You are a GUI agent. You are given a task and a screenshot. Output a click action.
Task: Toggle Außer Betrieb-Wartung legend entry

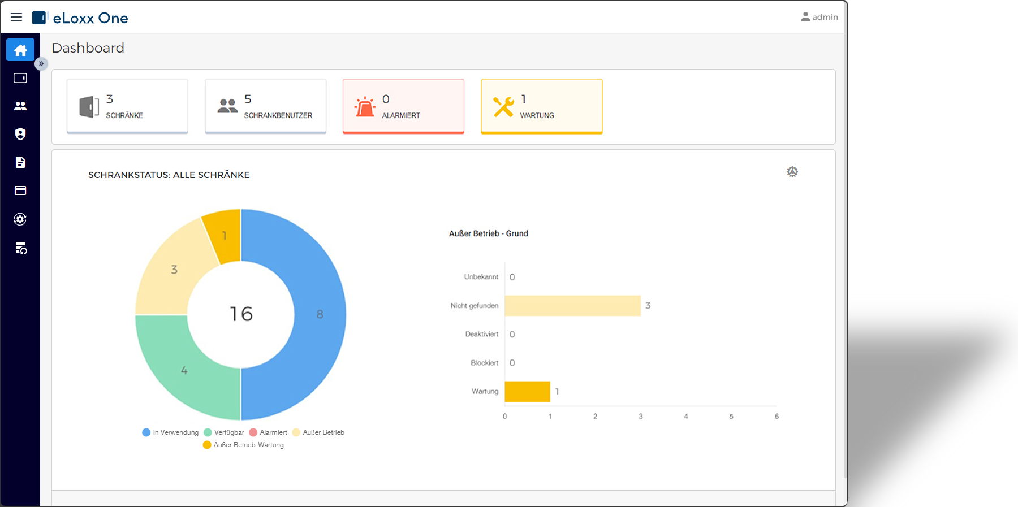pos(243,445)
